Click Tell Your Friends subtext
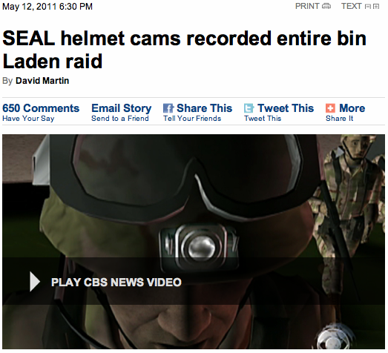Image resolution: width=388 pixels, height=353 pixels. 192,119
